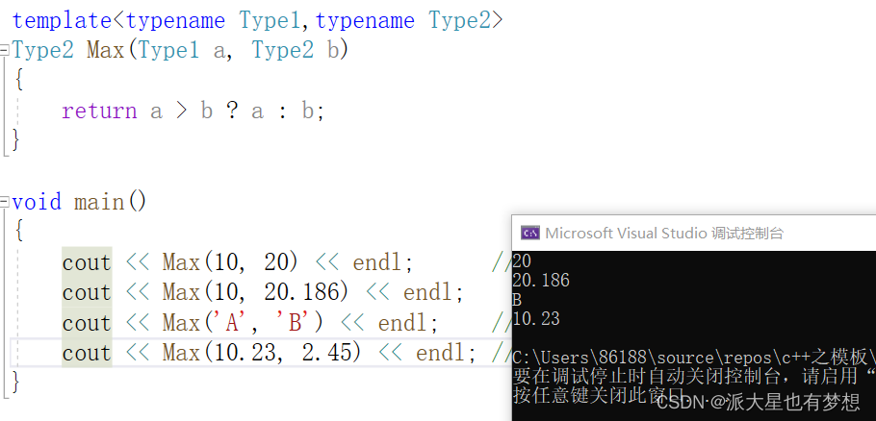Click console output line '10.23'
876x421 pixels.
coord(536,319)
